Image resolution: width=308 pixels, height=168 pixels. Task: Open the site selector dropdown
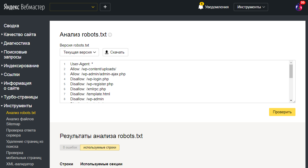click(x=74, y=7)
